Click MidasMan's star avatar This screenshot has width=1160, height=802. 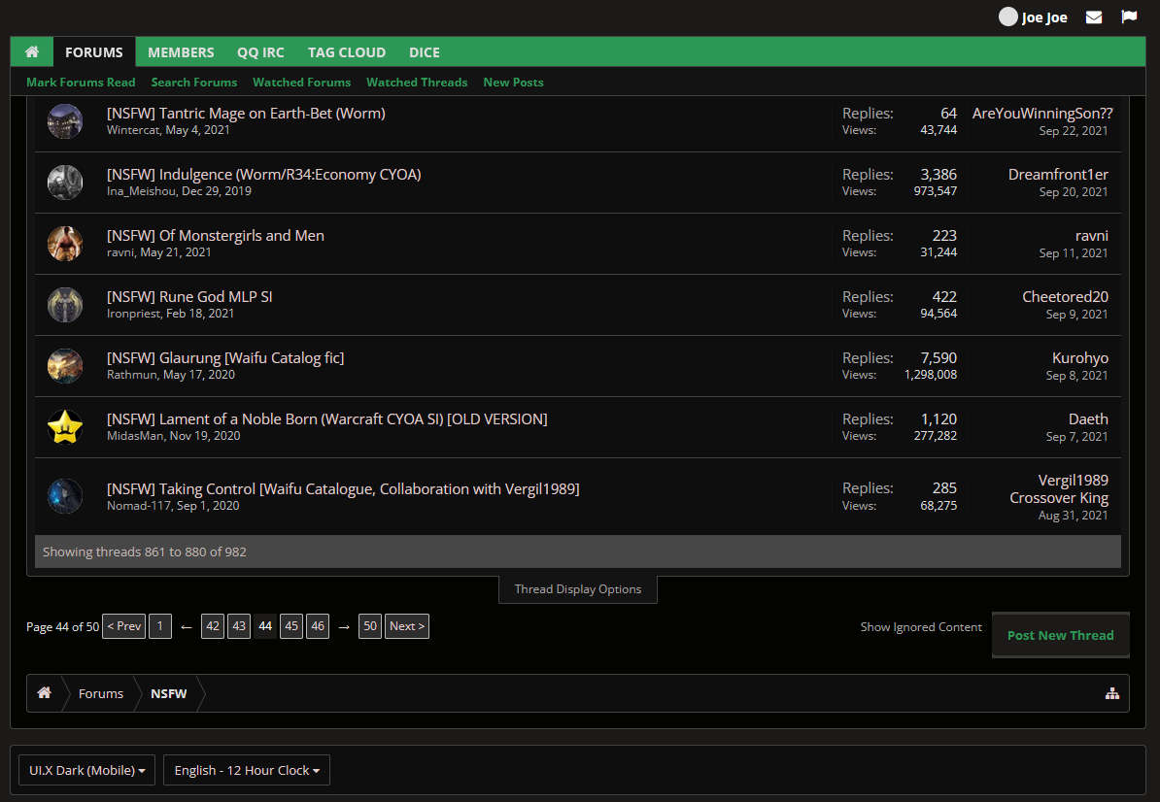tap(65, 427)
